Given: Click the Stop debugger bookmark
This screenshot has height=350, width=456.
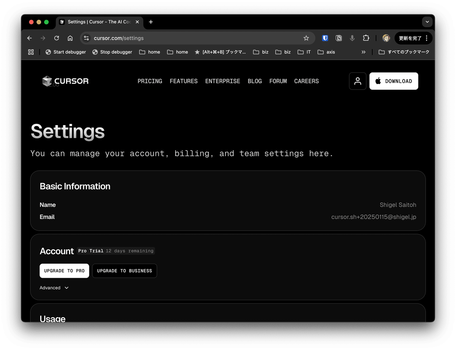Looking at the screenshot, I should (x=112, y=52).
